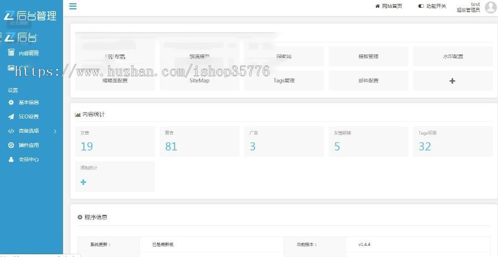Viewport: 498px width, 257px height.
Task: Expand the 高级选项 chevron
Action: pos(55,131)
